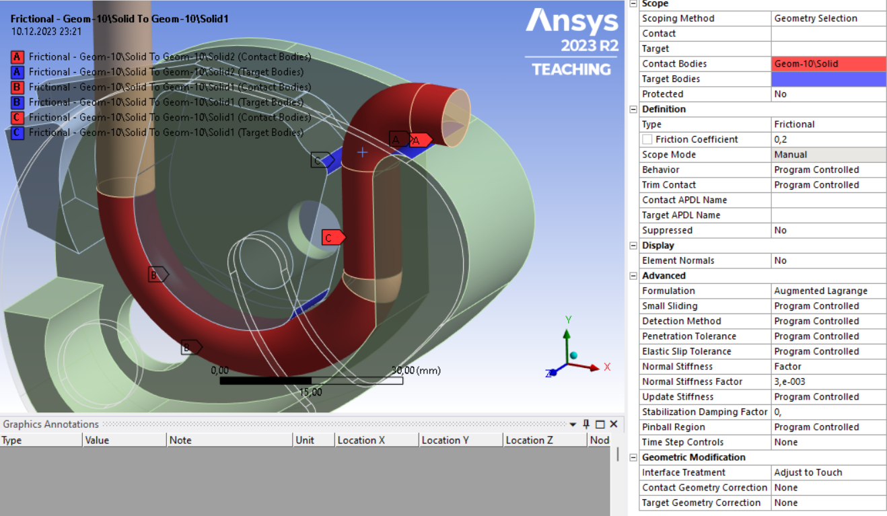Click the X axis arrow of orientation triad
Screen dimensions: 887x516
tap(593, 367)
